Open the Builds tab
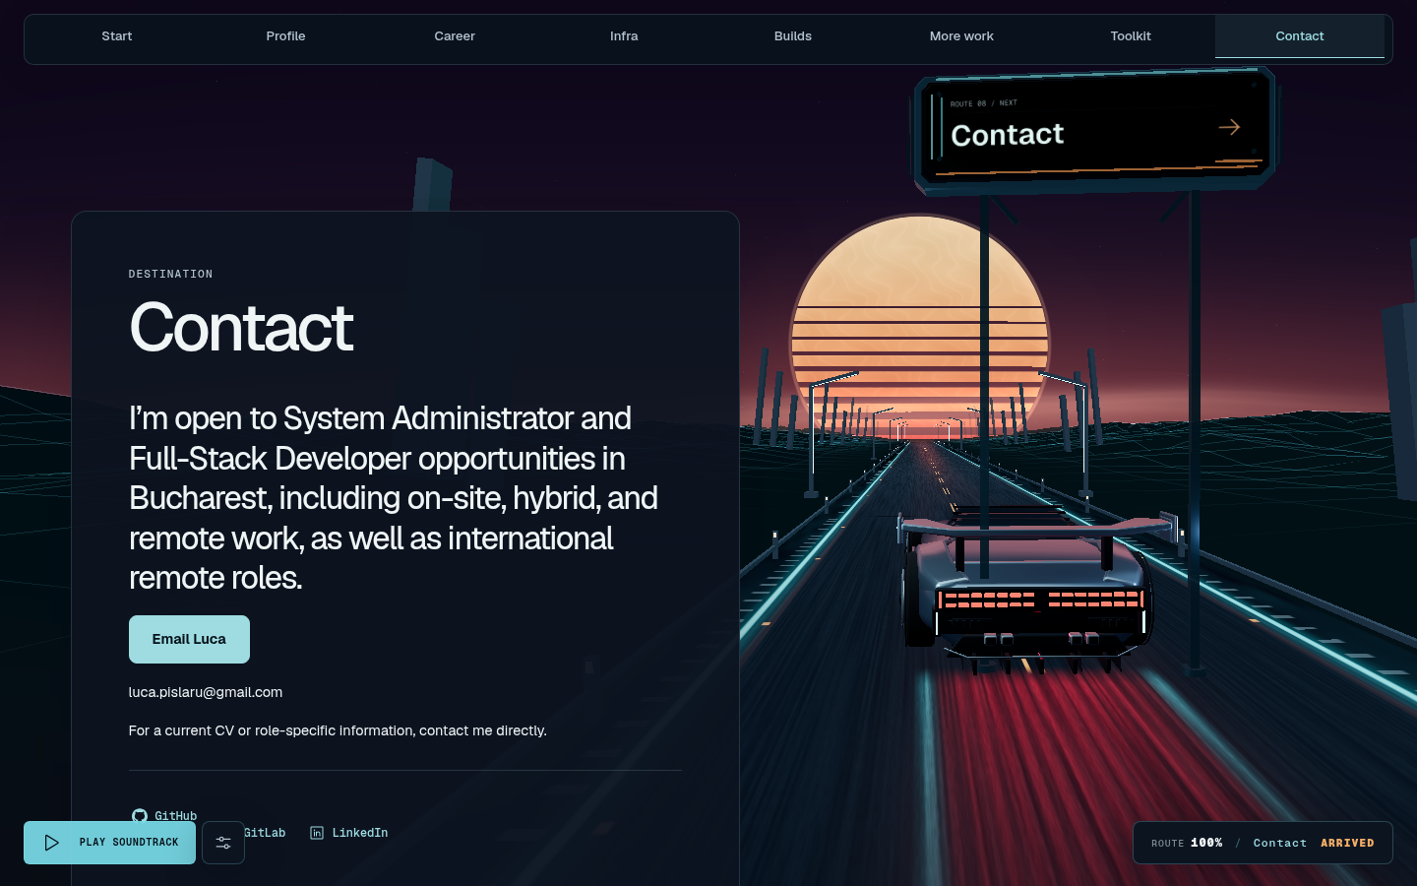Image resolution: width=1417 pixels, height=886 pixels. click(793, 36)
